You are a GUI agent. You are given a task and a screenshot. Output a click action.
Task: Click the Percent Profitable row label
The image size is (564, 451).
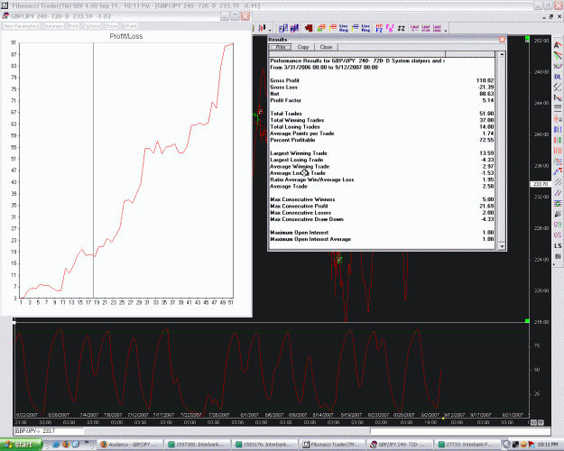(x=292, y=140)
